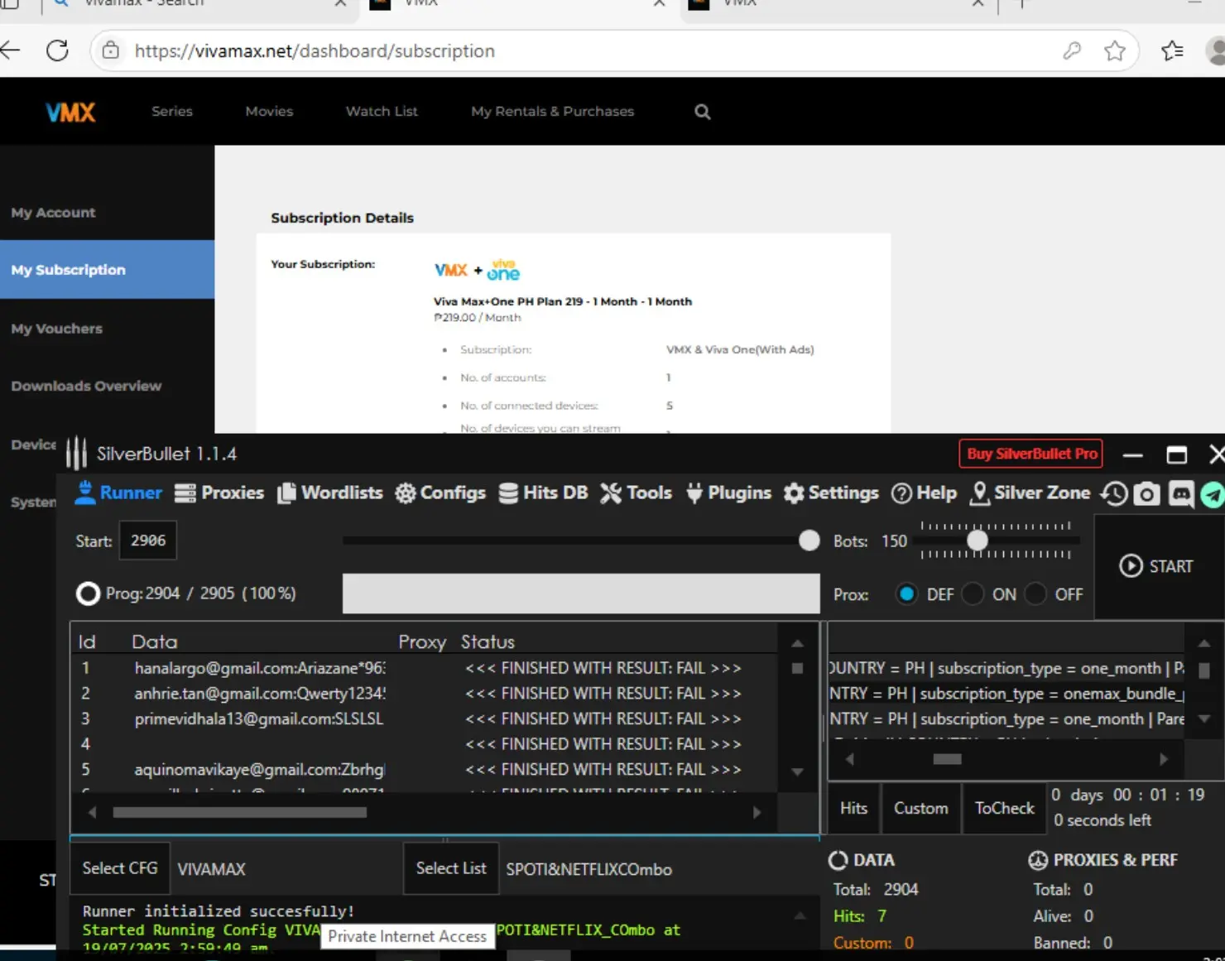Open the Silver Zone tab
Viewport: 1225px width, 961px height.
coord(1030,493)
